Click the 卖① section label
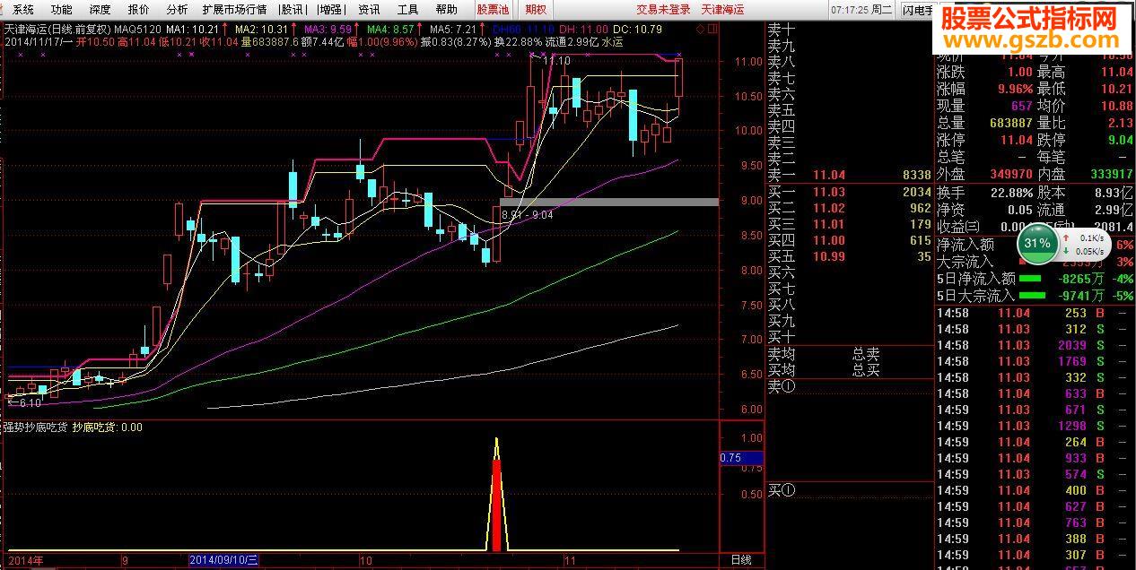This screenshot has height=570, width=1136. (x=782, y=387)
